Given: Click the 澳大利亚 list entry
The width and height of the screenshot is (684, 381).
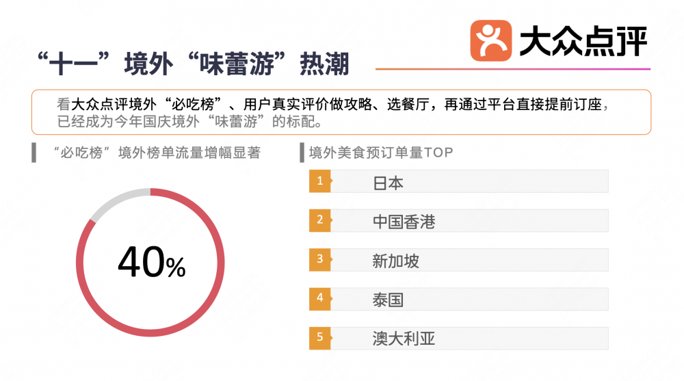Looking at the screenshot, I should point(404,339).
